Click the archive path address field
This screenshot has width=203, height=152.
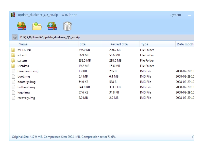106,37
